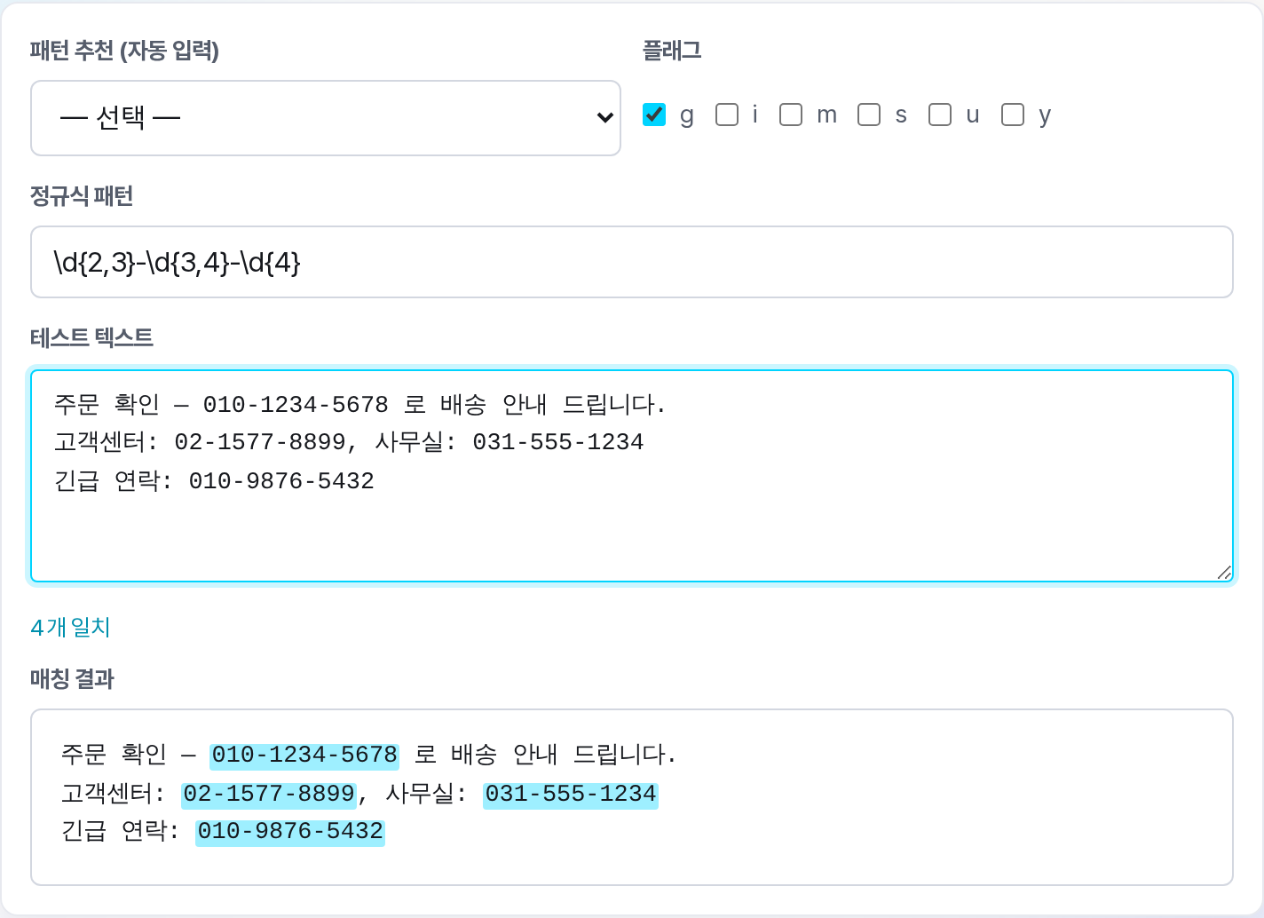This screenshot has width=1264, height=918.
Task: Uncheck the g flag checkbox
Action: pos(654,115)
